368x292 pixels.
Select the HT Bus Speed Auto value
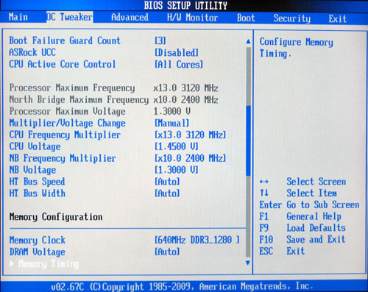[x=167, y=182]
